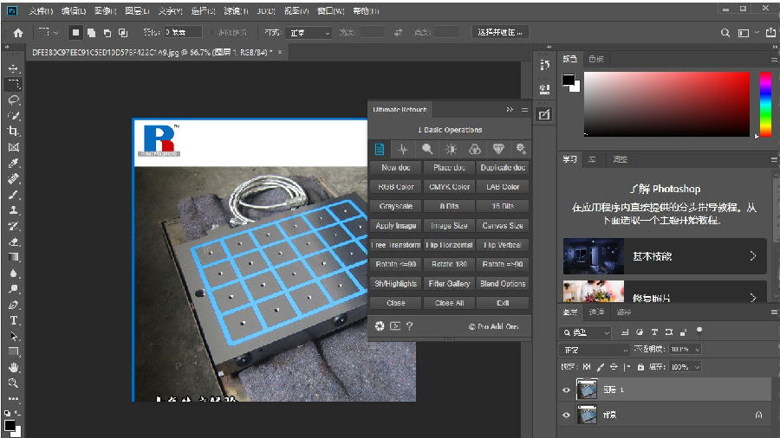Open Basic Operations document icon in Ultimate Retouch
Screen dimensions: 780x438
pyautogui.click(x=380, y=149)
